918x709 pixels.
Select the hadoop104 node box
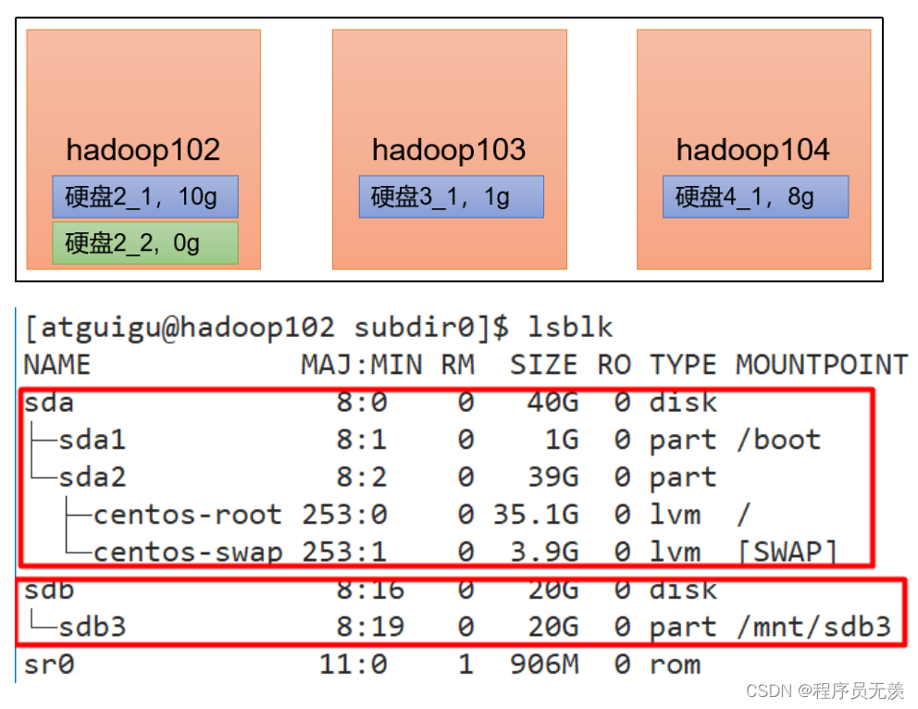tap(752, 102)
